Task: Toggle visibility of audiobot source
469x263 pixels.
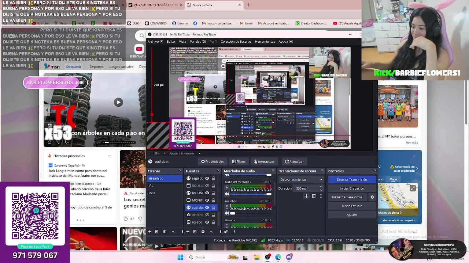Action: pos(207,207)
